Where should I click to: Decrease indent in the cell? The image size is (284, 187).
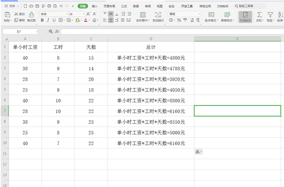point(123,14)
